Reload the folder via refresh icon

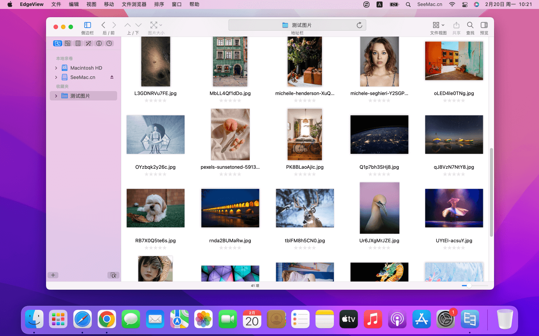coord(359,25)
